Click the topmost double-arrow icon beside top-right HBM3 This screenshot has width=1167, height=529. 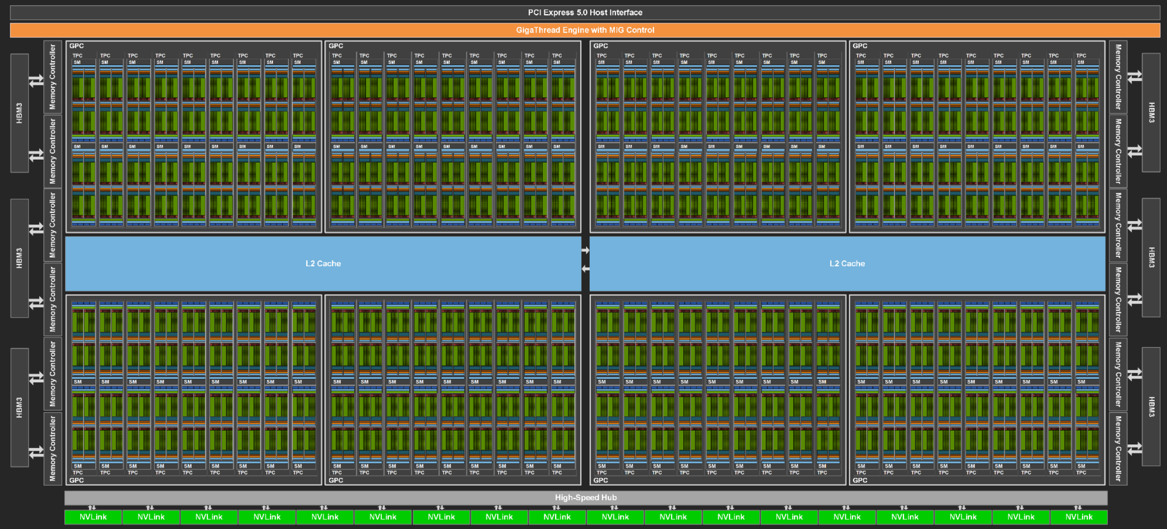tap(1134, 77)
